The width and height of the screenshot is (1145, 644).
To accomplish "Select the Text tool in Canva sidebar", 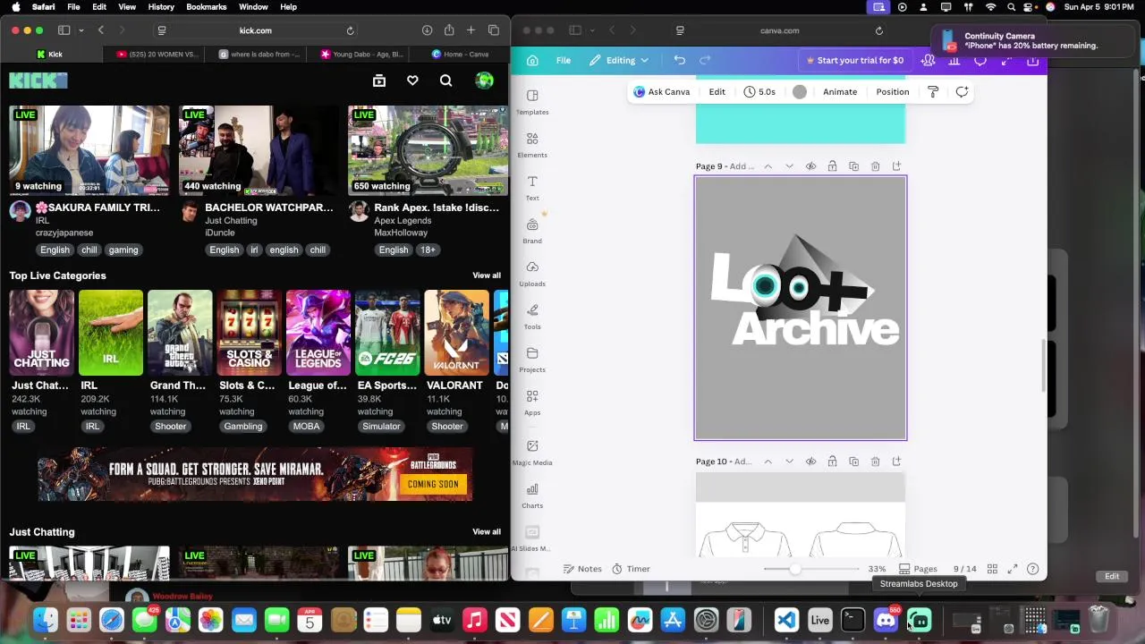I will pos(532,188).
